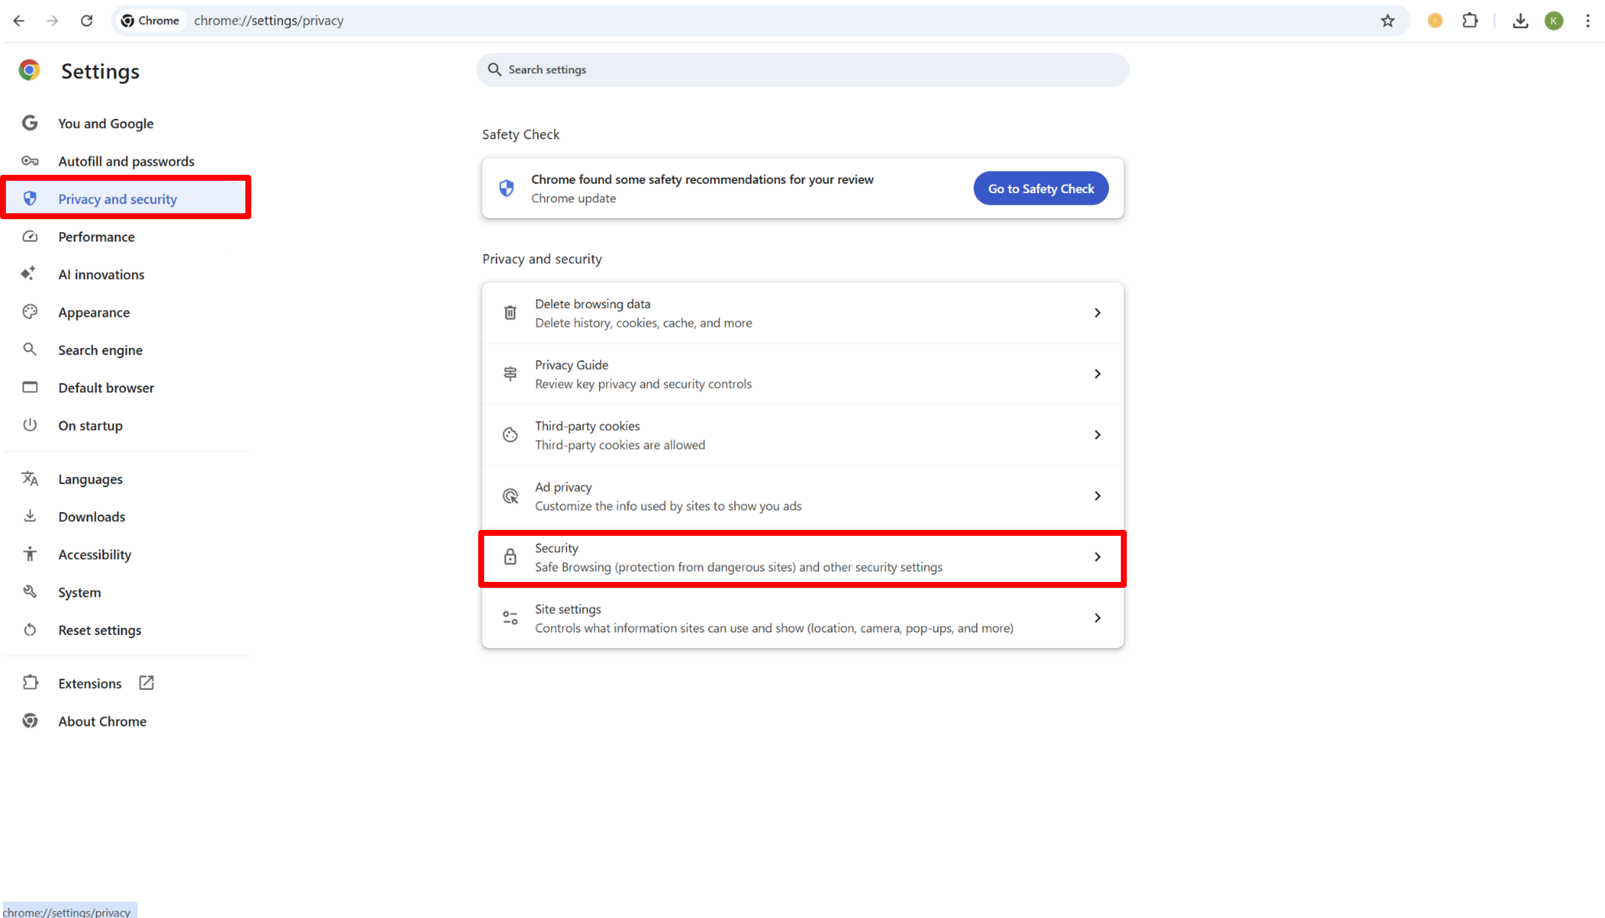This screenshot has height=918, width=1605.
Task: Select Privacy and security in sidebar
Action: coord(126,199)
